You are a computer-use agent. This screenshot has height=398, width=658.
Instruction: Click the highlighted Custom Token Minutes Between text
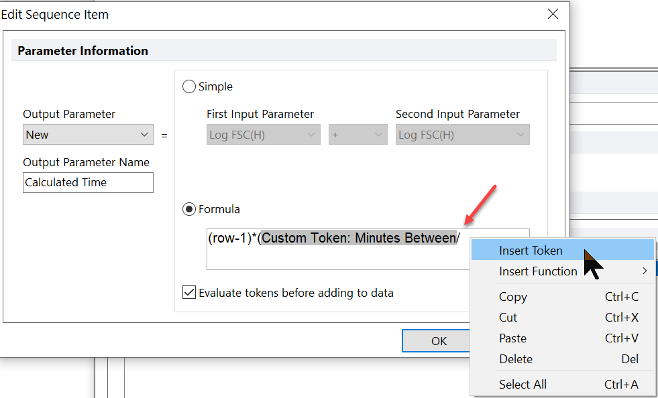pos(359,238)
